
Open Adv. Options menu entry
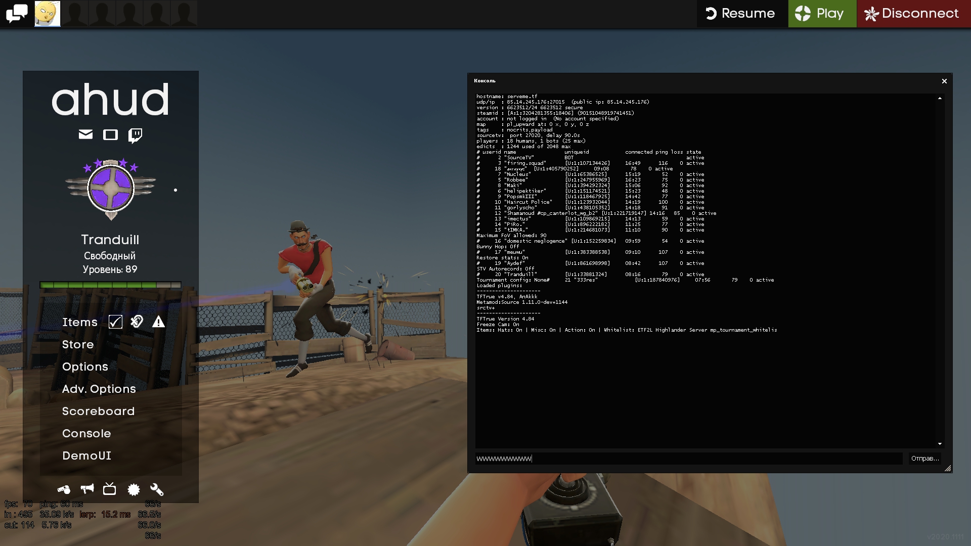point(99,389)
